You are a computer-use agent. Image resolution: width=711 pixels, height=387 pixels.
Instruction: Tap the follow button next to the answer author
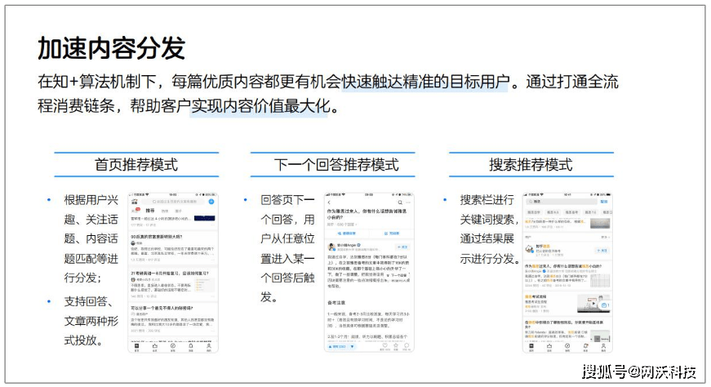coord(402,247)
